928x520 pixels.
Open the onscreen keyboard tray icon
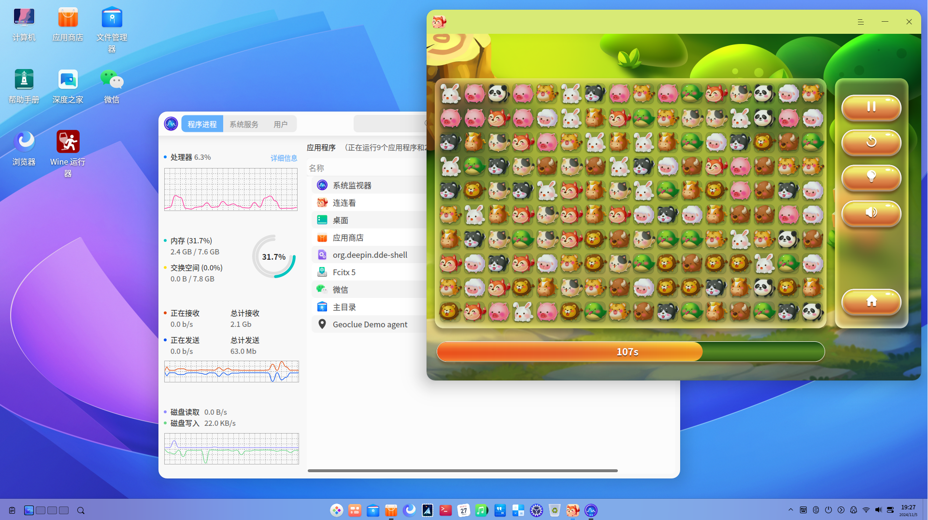pos(803,510)
